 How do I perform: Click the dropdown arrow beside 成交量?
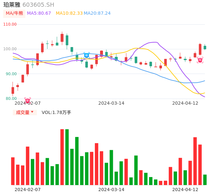32,112
